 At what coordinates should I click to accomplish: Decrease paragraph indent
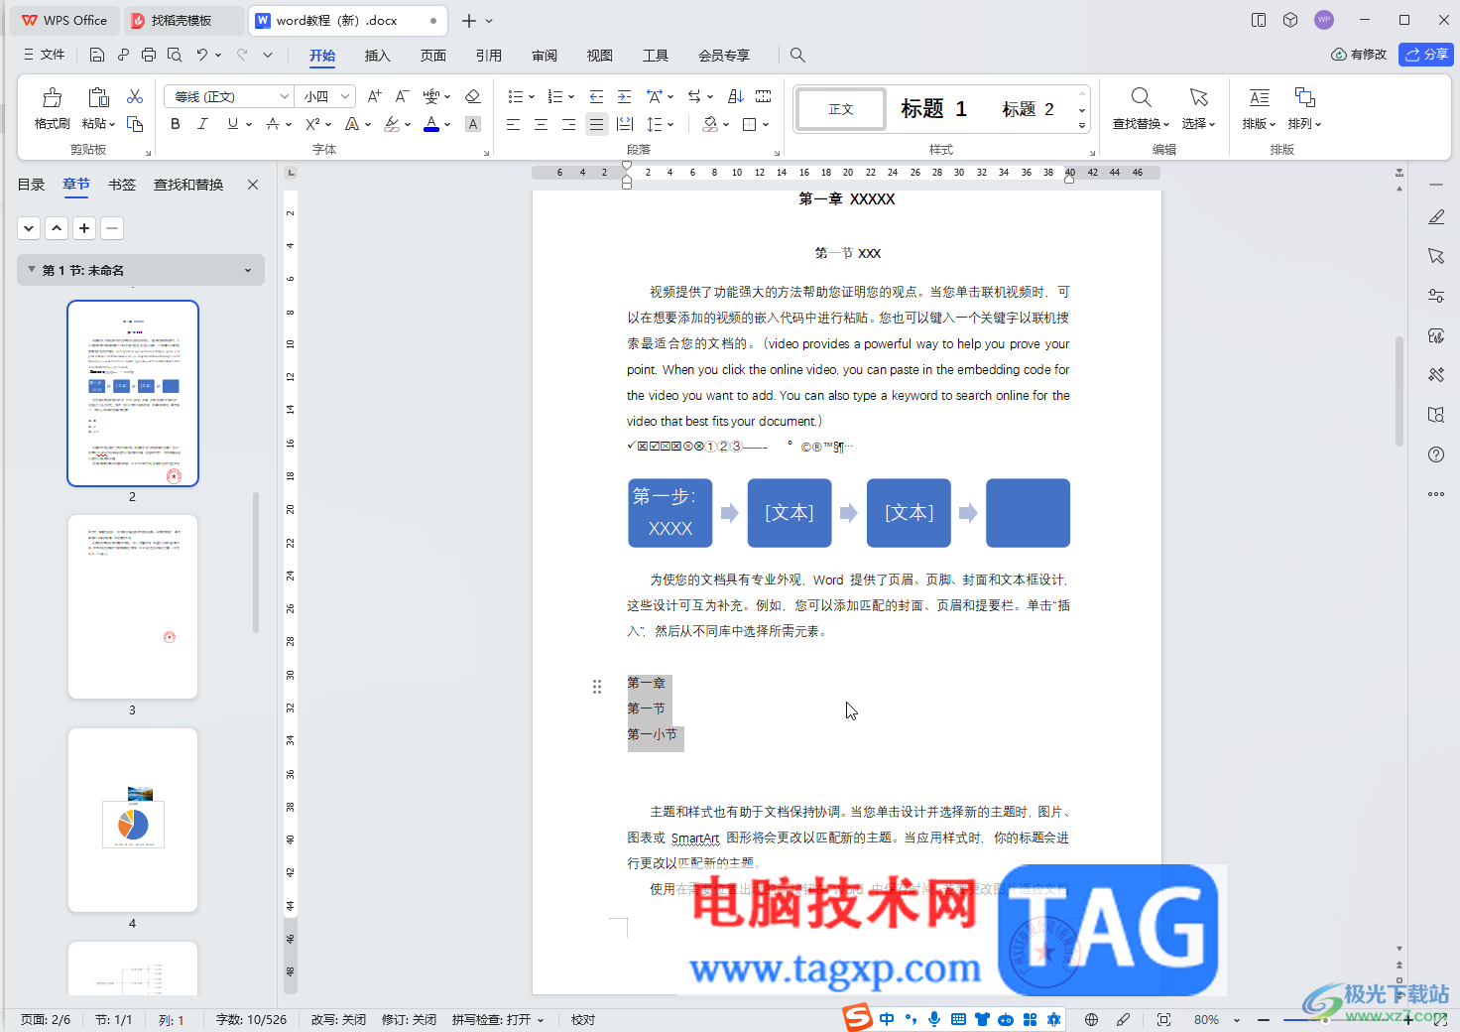point(596,96)
